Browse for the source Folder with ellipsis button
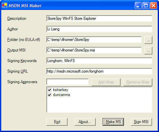Viewport: 159px width, 132px height. pyautogui.click(x=148, y=40)
